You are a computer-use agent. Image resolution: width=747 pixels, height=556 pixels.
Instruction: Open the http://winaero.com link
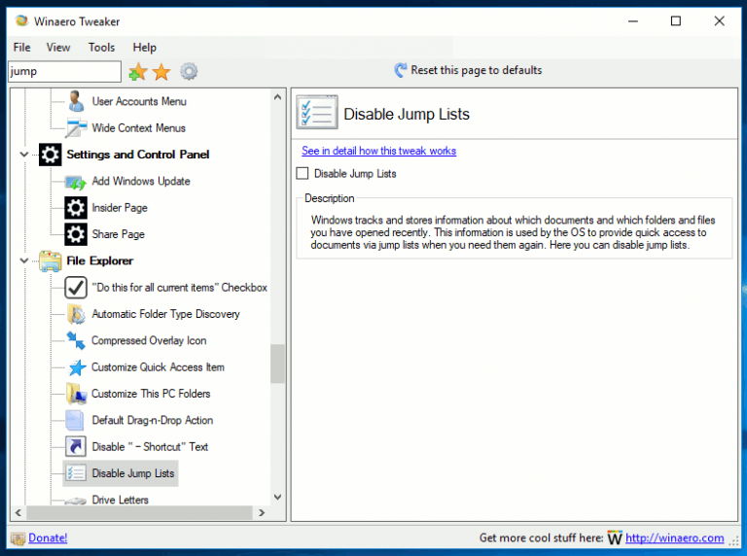tap(675, 538)
